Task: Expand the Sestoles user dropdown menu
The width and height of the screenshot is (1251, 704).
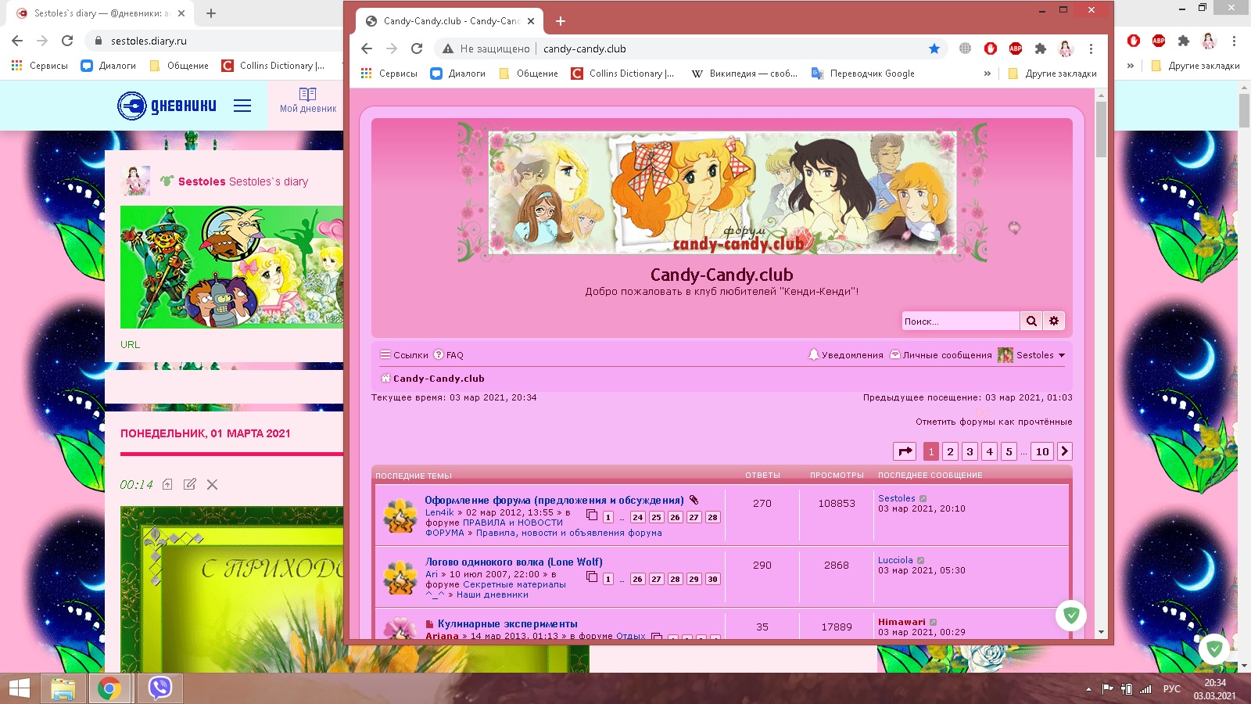Action: (x=1061, y=355)
